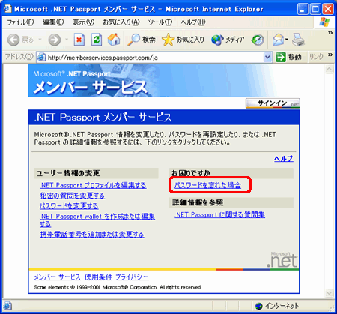Click the Mail envelope icon
Viewport: 337px width, 314px height.
tap(278, 40)
